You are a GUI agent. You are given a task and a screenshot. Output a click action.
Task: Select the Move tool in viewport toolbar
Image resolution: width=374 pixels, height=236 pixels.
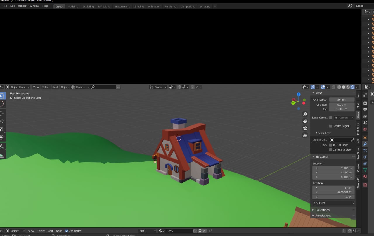(1, 113)
